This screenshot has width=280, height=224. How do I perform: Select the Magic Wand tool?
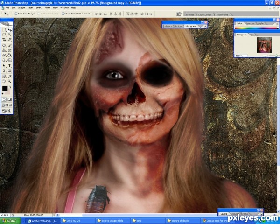(x=10, y=35)
